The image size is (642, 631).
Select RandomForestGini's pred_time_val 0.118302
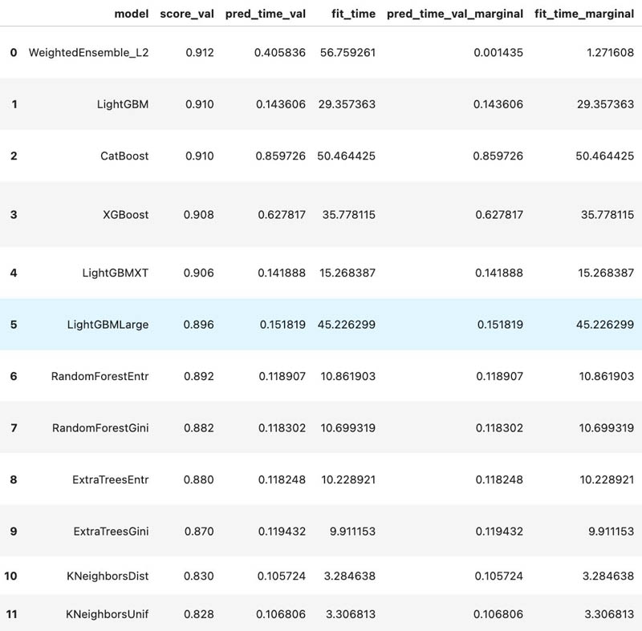click(x=282, y=428)
